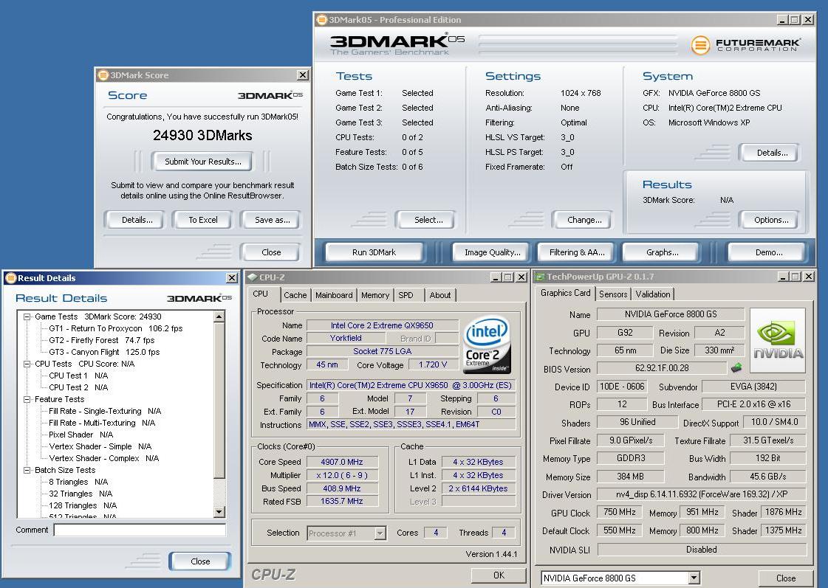Select the Graphics Card tab in GPU-Z

point(565,293)
